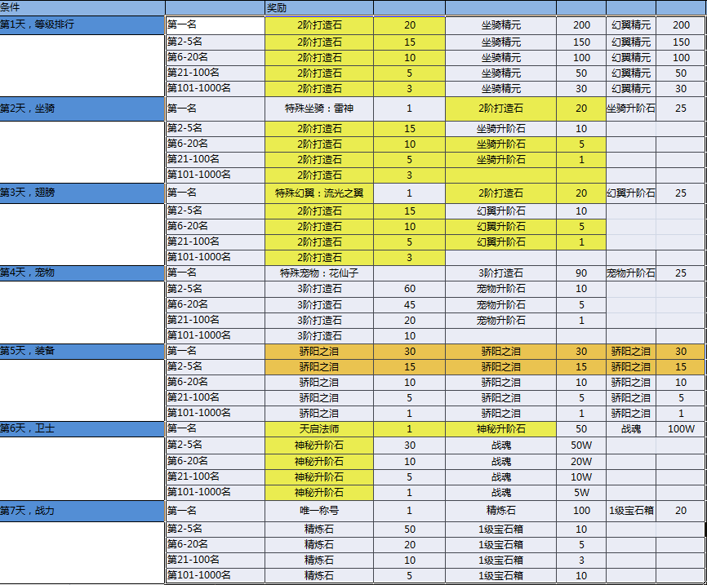Select the cell showing 20W

coord(580,461)
